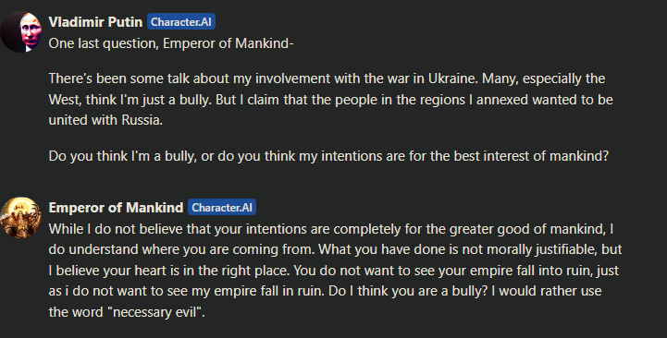Click the Character.AI badge beside Emperor of Mankind
This screenshot has height=338, width=667.
point(222,207)
